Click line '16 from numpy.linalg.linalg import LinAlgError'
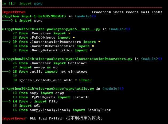The height and width of the screenshot is (124, 168). 62,110
